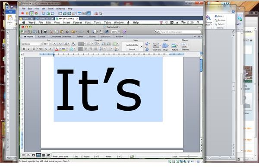Open the Font Color dropdown arrow
This screenshot has height=167, width=259.
point(60,49)
